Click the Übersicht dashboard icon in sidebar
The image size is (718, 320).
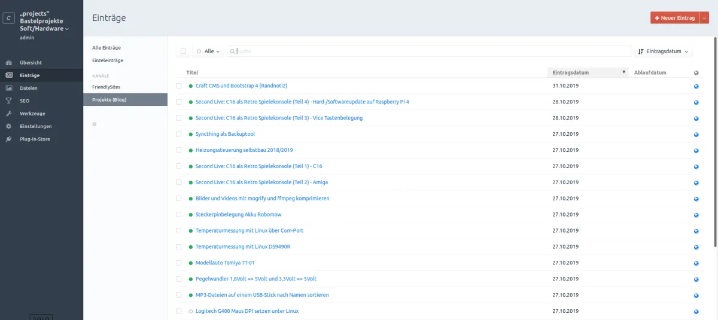9,63
